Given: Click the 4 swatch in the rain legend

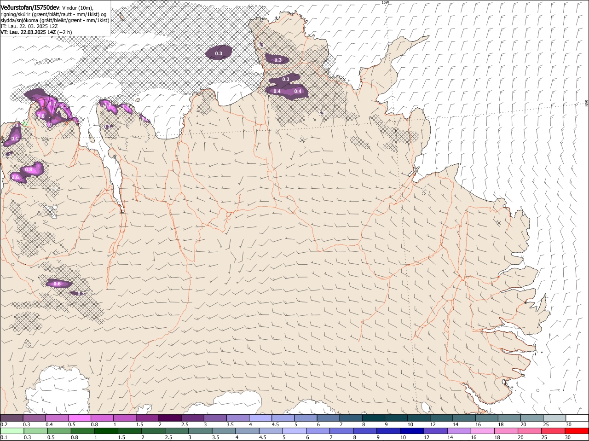Looking at the screenshot, I should click(x=248, y=431).
